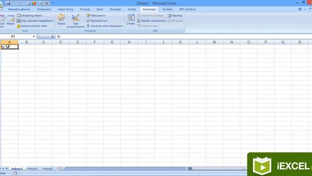
Task: Open the Excel Help question icon
Action: tap(300, 9)
